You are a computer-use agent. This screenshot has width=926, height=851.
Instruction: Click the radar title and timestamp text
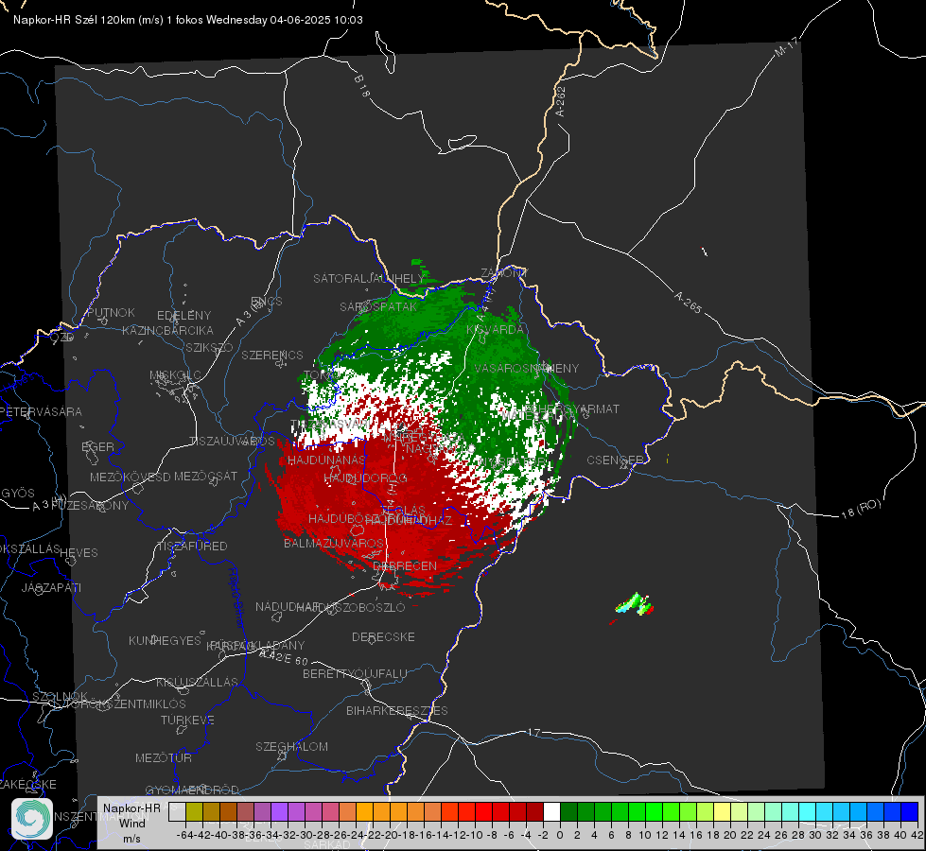188,20
